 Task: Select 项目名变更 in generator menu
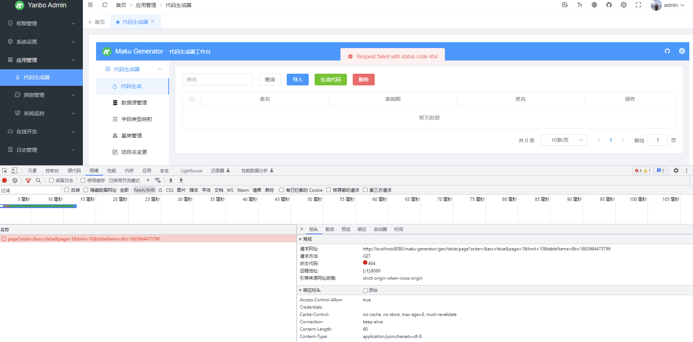[132, 152]
